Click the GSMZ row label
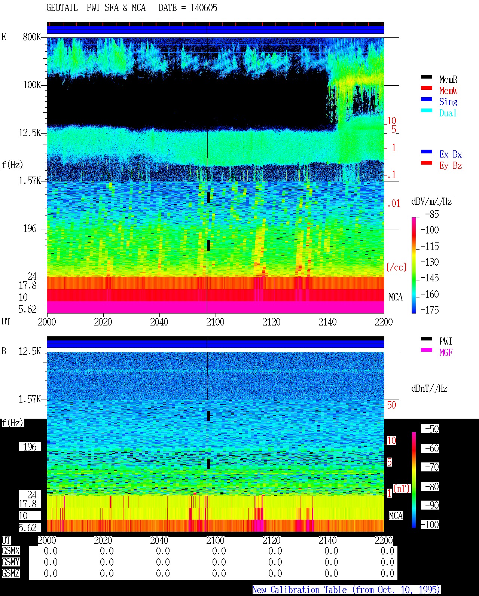The image size is (479, 596). [10, 574]
